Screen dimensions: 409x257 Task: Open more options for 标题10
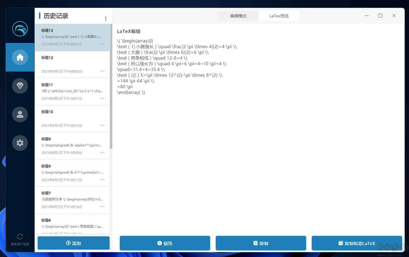coord(102,125)
